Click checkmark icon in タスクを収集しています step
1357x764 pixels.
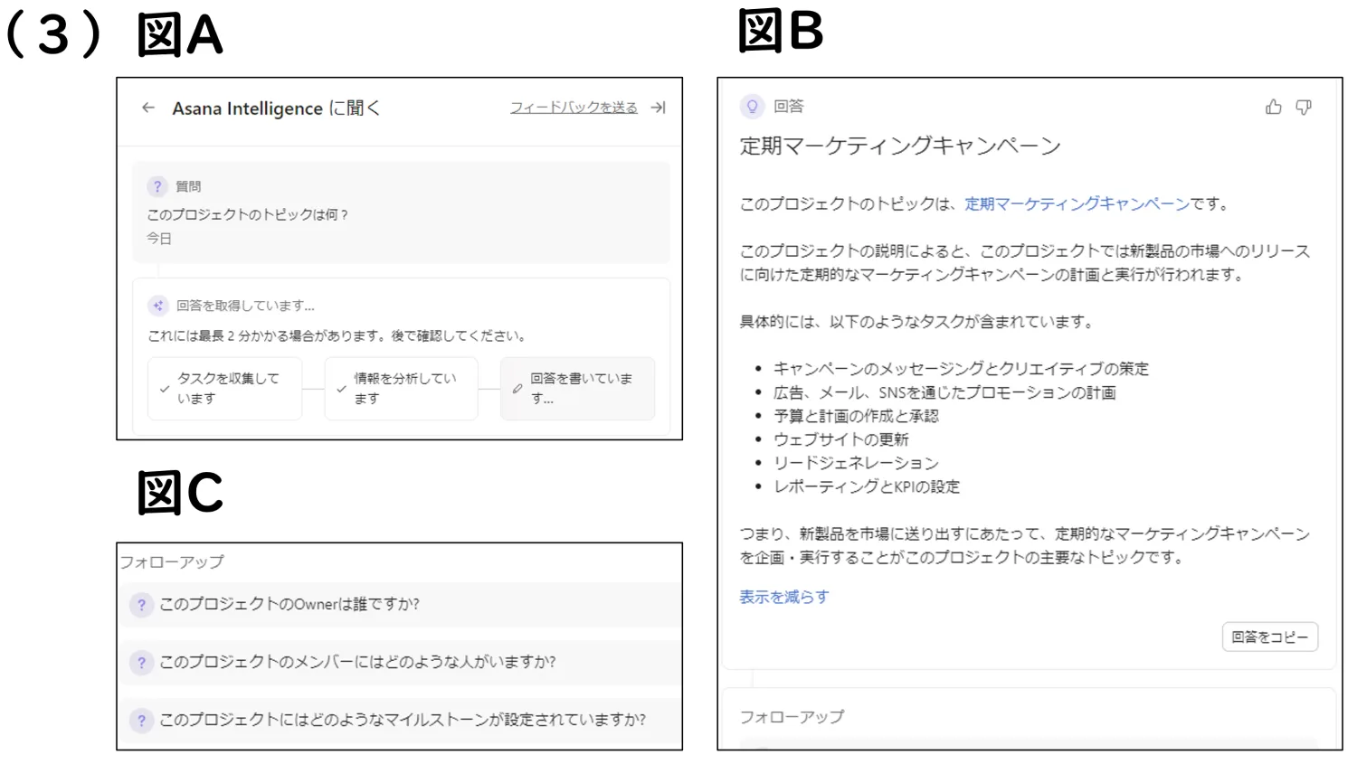[165, 389]
